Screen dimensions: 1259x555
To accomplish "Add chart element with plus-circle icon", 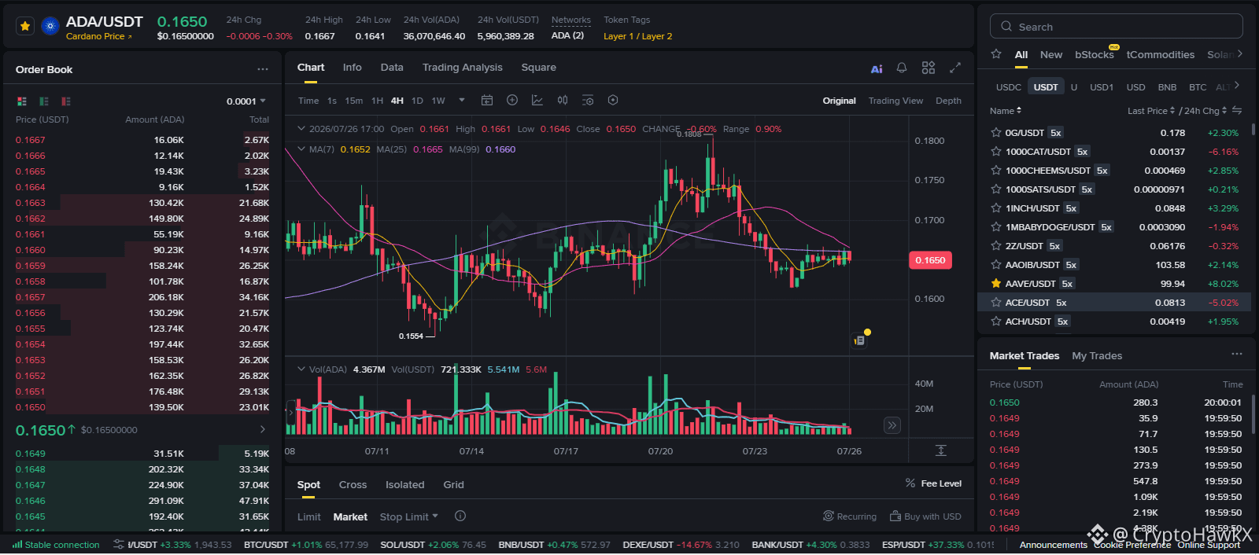I will [x=512, y=100].
